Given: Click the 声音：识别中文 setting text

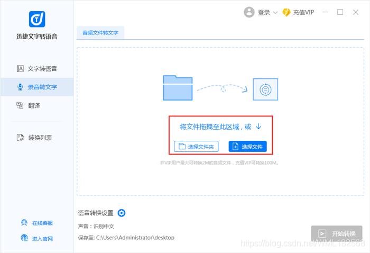Looking at the screenshot, I should tap(96, 227).
